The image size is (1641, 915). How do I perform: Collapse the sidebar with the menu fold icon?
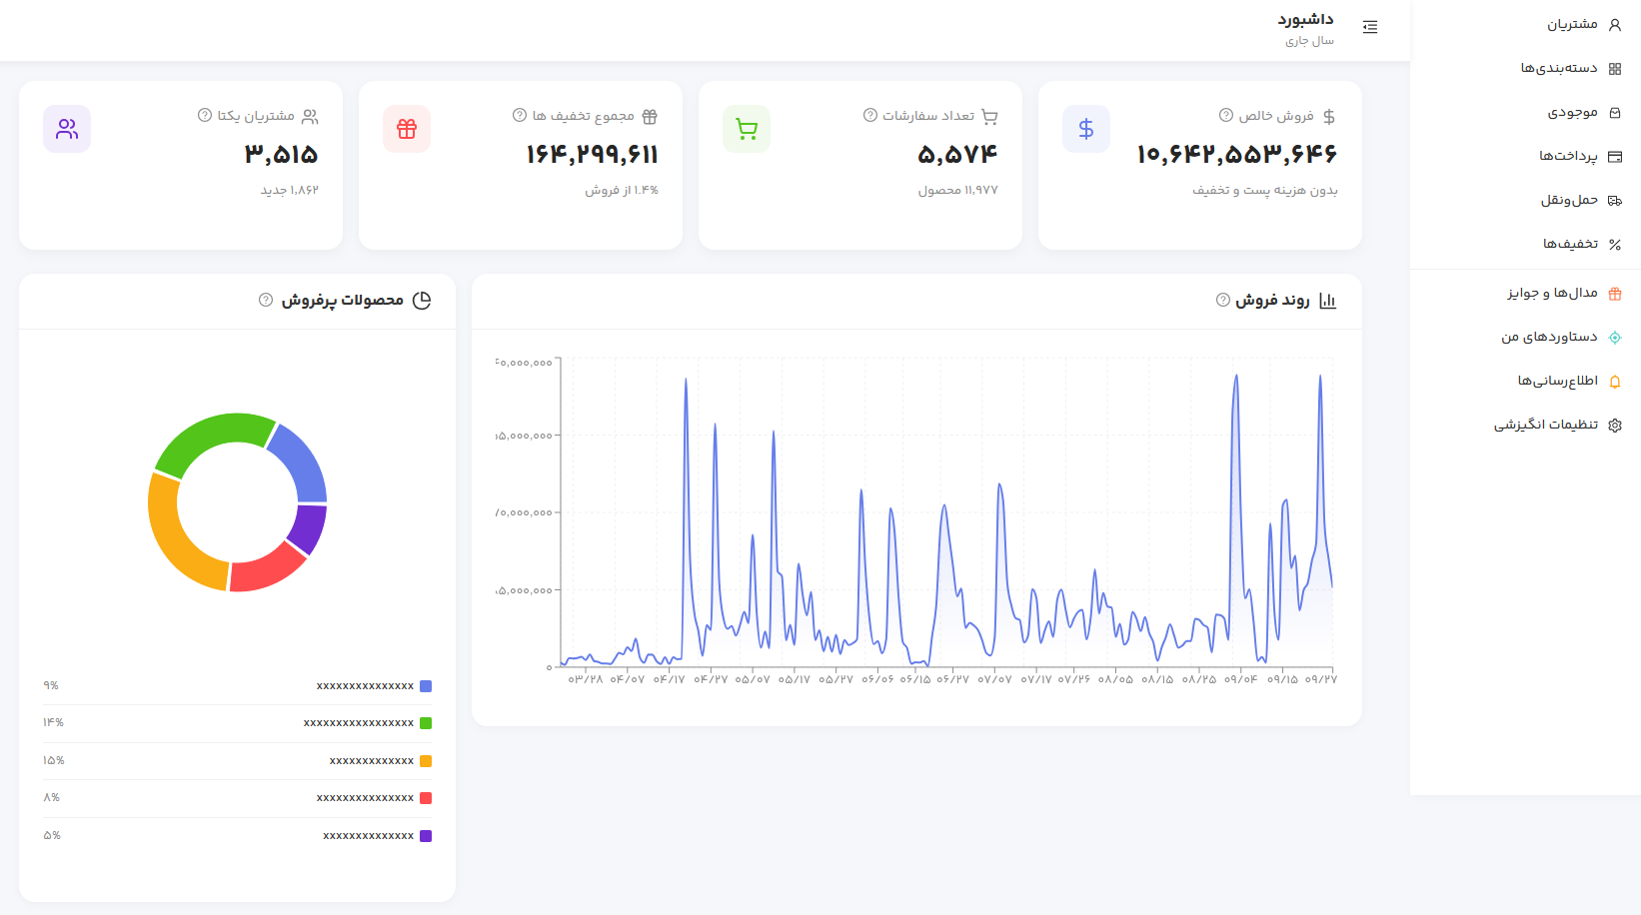[1369, 27]
